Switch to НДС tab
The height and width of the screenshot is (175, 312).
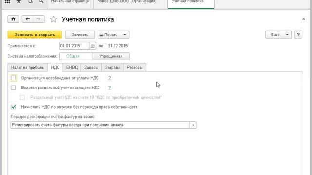55,68
